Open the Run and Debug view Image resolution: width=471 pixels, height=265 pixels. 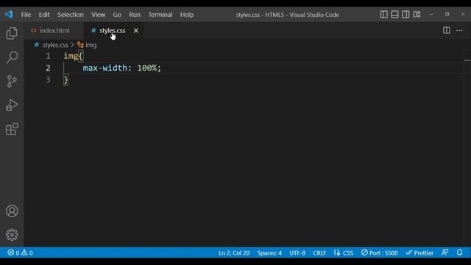pos(12,105)
